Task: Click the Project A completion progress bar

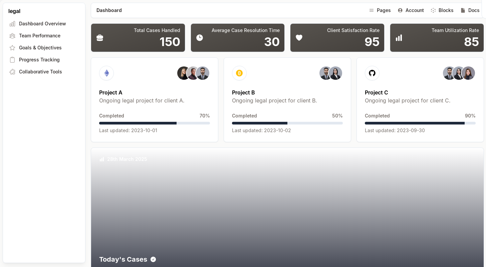Action: (x=155, y=123)
